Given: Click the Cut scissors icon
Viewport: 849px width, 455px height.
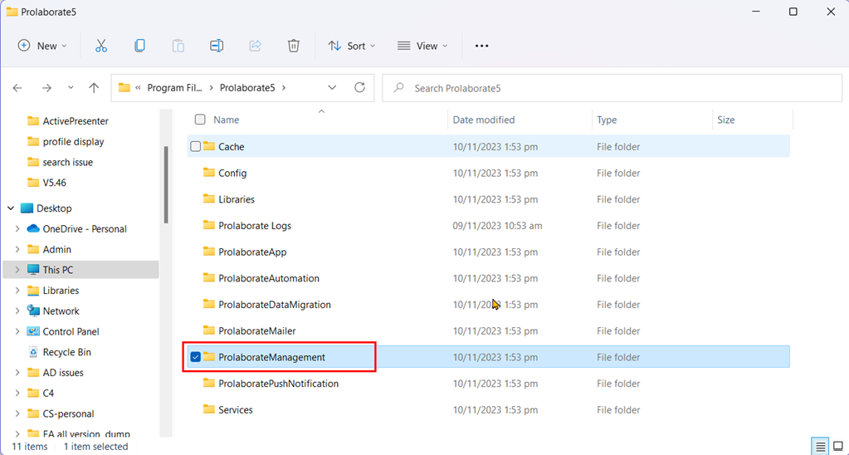Looking at the screenshot, I should coord(100,46).
